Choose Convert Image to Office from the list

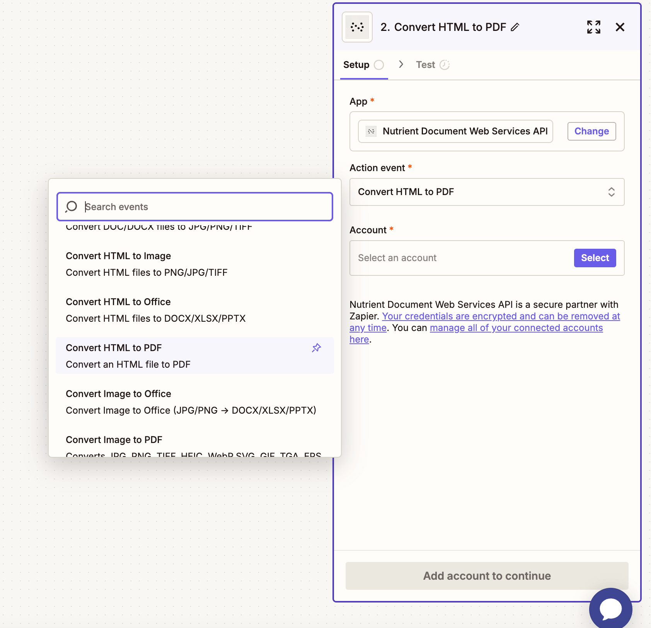click(x=118, y=394)
